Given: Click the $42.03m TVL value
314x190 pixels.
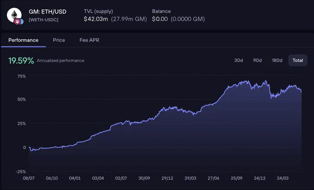Looking at the screenshot, I should (96, 19).
